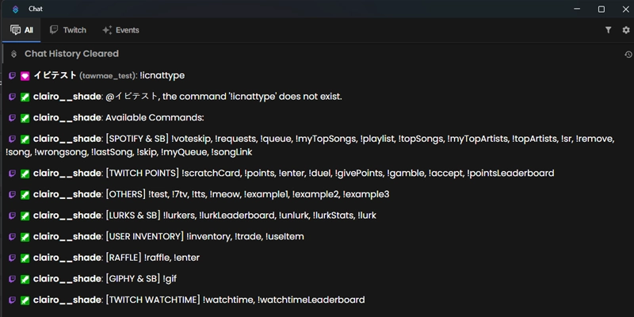Click the icon beside Chat History Cleared
634x317 pixels.
[x=13, y=54]
